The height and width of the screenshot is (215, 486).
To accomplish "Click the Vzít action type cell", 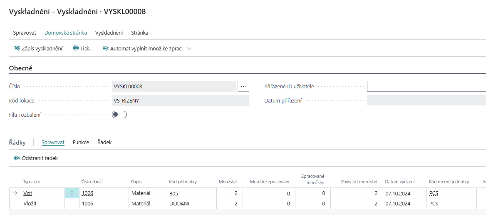I will pyautogui.click(x=28, y=193).
